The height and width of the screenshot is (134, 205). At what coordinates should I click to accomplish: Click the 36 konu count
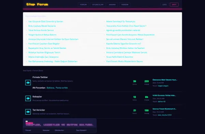coord(135,81)
